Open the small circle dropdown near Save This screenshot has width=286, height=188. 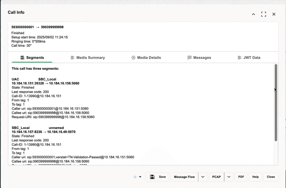coord(138,177)
